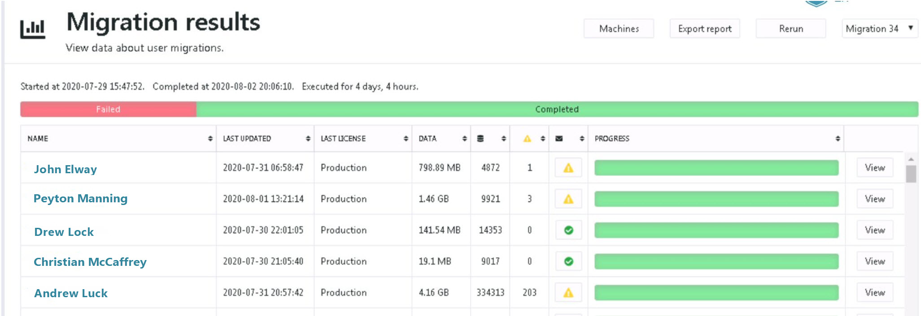
Task: Click the envelope icon in the column header
Action: click(559, 139)
